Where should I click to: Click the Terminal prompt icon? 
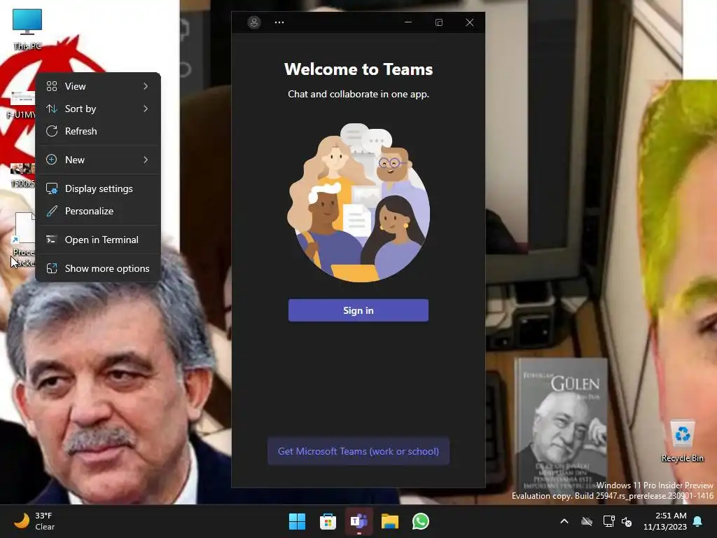tap(52, 240)
